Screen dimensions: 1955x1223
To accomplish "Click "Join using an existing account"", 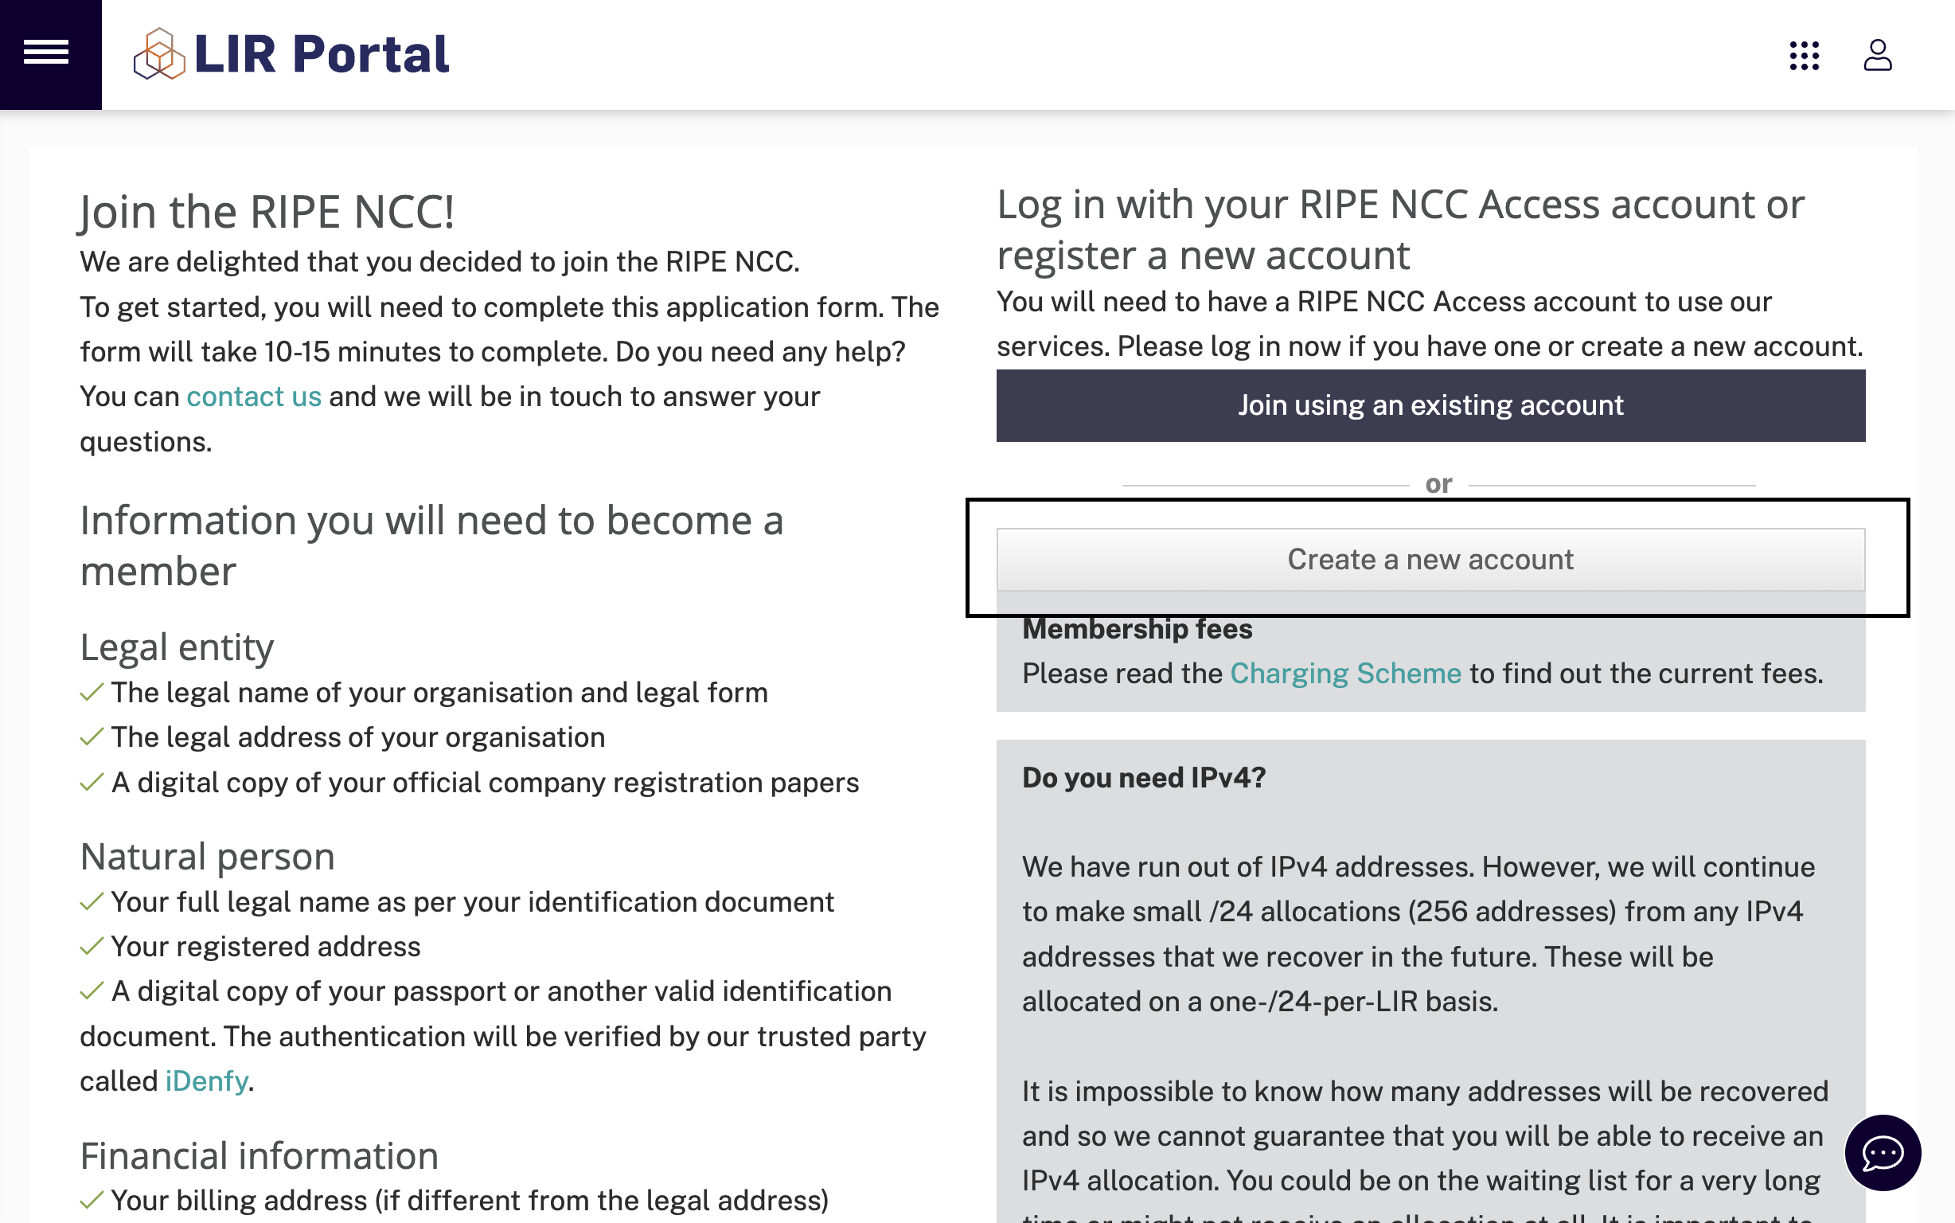I will [x=1431, y=405].
